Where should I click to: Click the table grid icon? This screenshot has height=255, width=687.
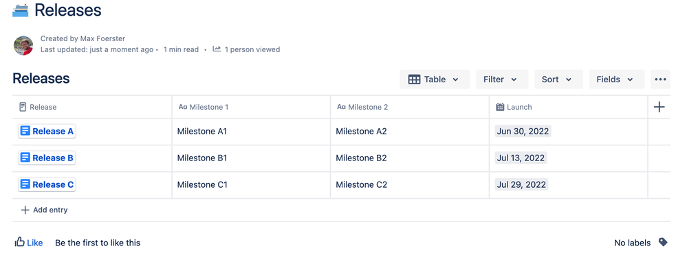[414, 80]
